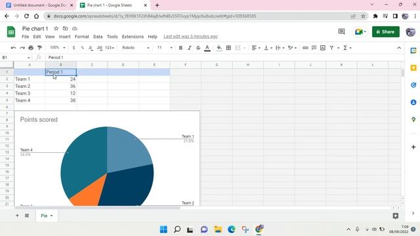The height and width of the screenshot is (236, 420).
Task: Open the Format menu
Action: click(81, 37)
